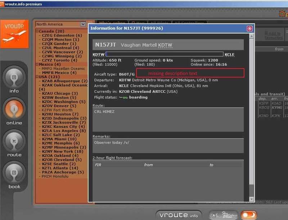Open the route planner sidebar icon

click(x=14, y=141)
